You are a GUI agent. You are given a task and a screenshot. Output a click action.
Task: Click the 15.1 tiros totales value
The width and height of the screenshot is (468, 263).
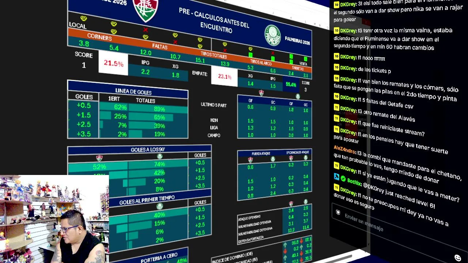tap(200, 60)
